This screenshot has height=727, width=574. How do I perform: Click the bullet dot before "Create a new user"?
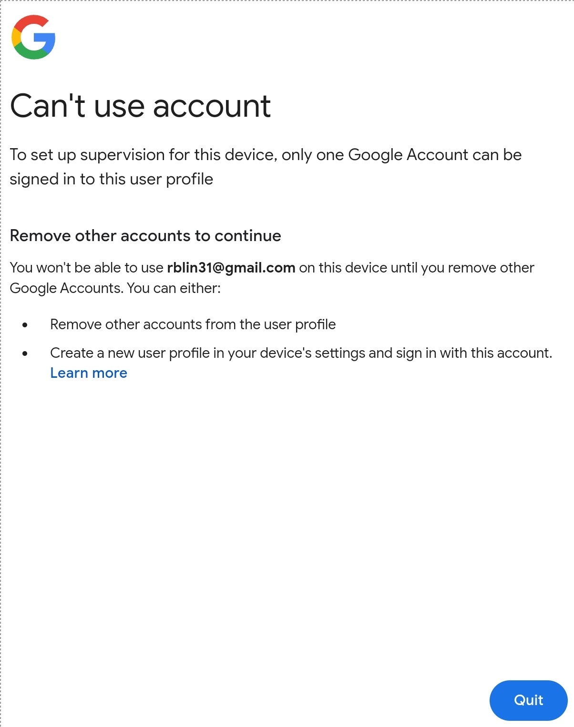pyautogui.click(x=25, y=353)
